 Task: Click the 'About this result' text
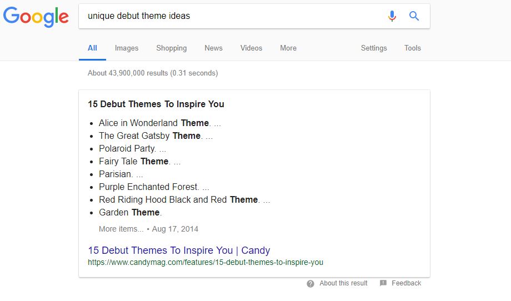point(343,283)
